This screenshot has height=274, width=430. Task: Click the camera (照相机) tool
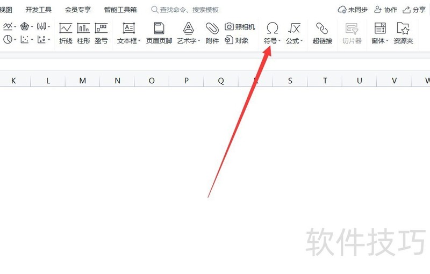[x=240, y=26]
